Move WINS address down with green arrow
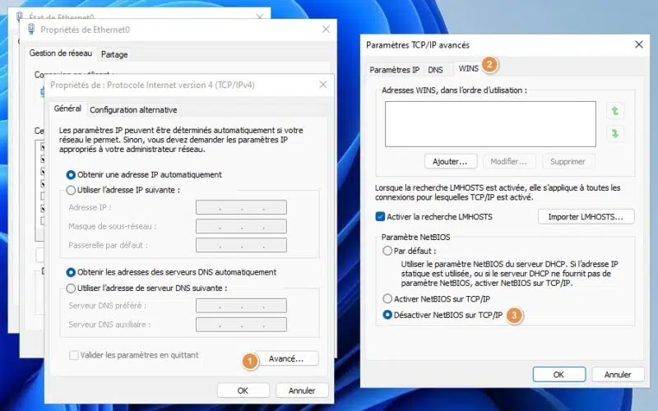This screenshot has height=411, width=658. [614, 133]
